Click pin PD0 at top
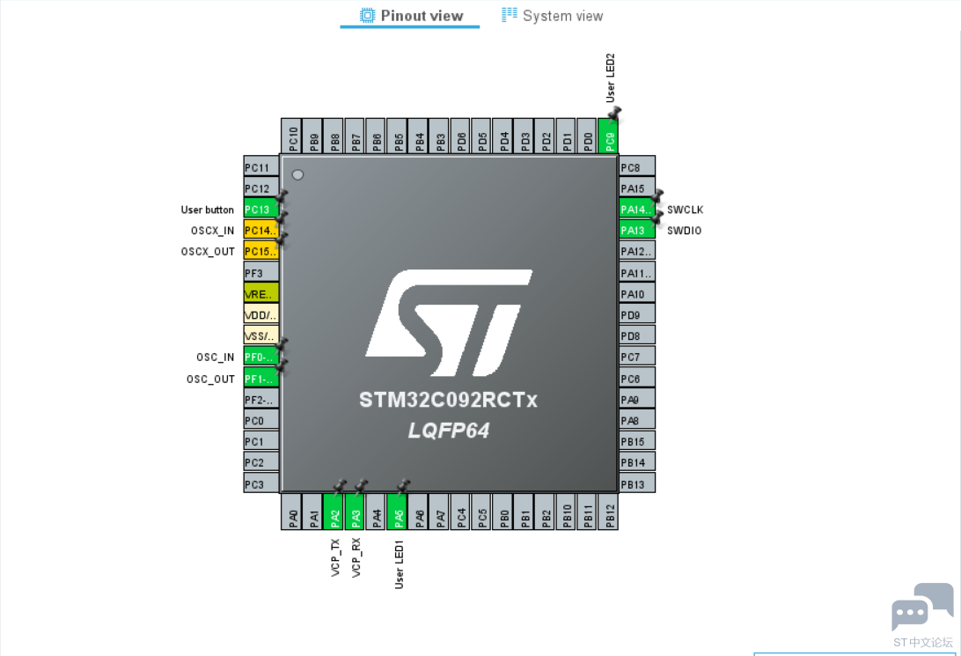The height and width of the screenshot is (656, 961). (x=587, y=136)
